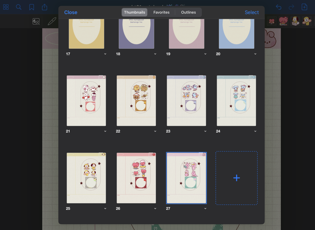Undo with the curved back arrow
315x230 pixels.
coord(278,7)
